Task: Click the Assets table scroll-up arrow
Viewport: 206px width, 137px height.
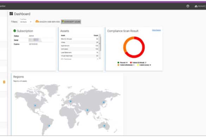Action: tap(100, 35)
